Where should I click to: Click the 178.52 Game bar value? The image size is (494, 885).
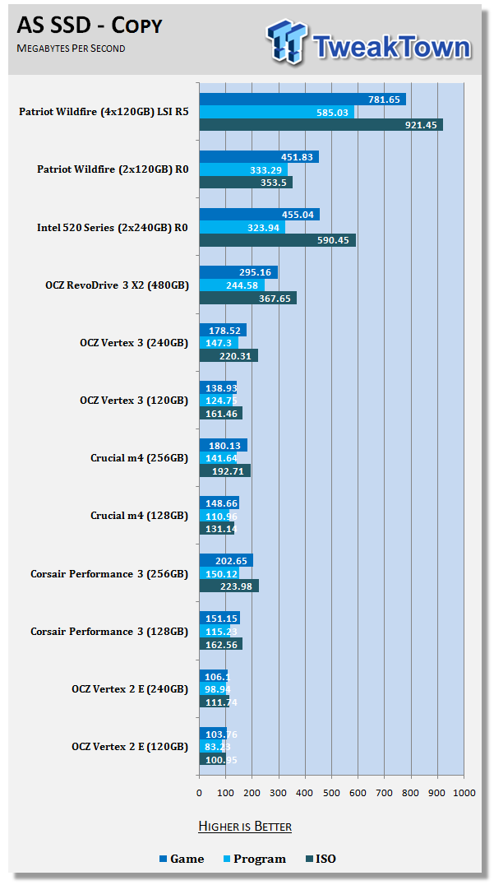coord(224,330)
